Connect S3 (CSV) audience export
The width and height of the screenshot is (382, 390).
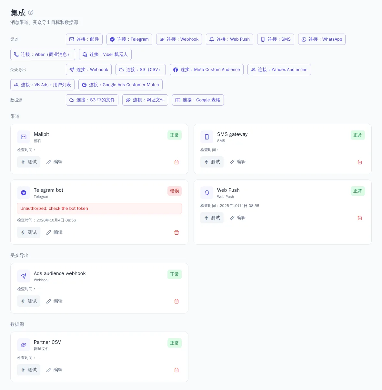tap(141, 70)
